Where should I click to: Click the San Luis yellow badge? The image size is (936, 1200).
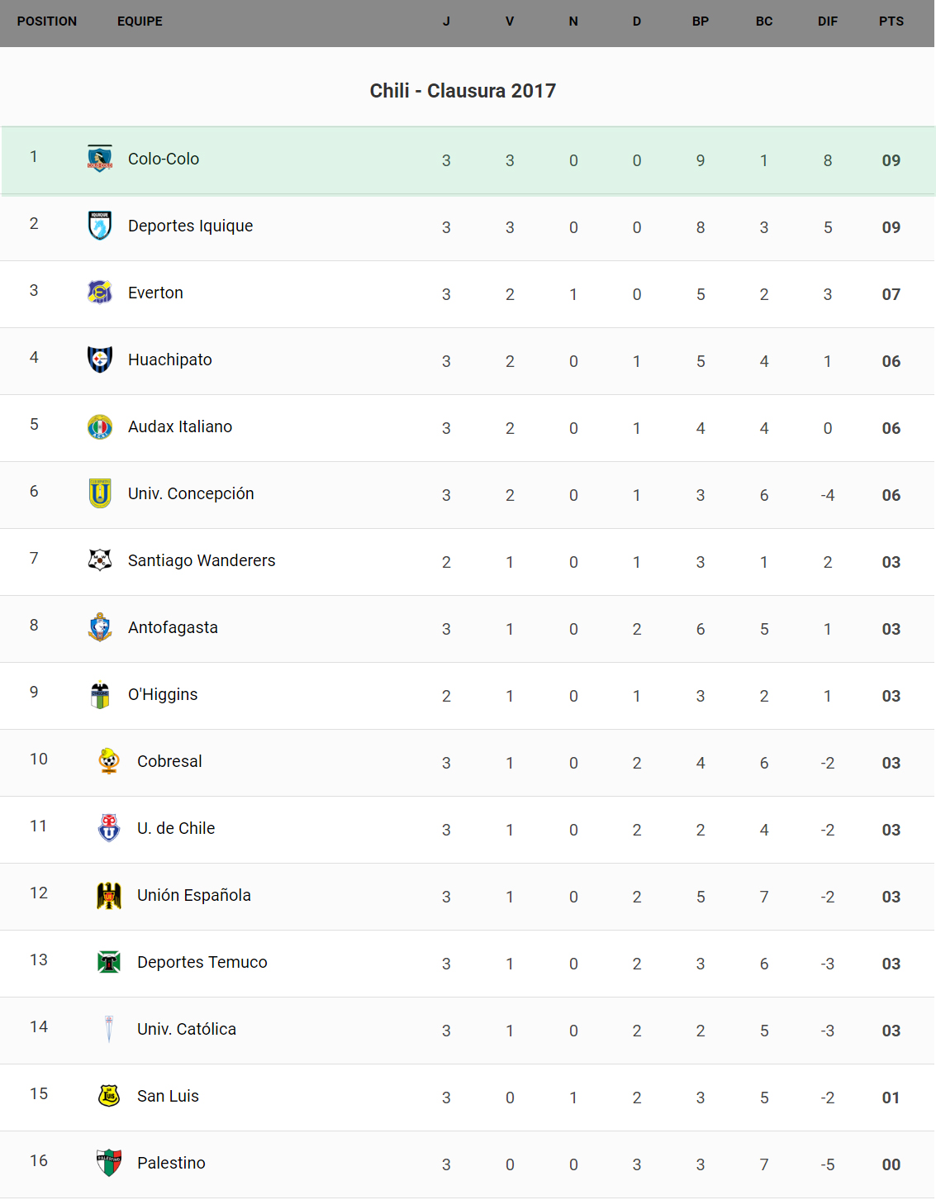click(109, 1096)
